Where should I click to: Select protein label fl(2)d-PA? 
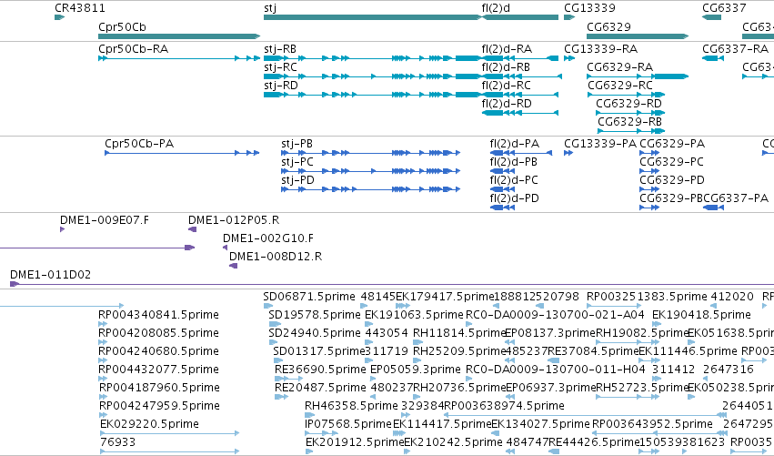pyautogui.click(x=514, y=144)
